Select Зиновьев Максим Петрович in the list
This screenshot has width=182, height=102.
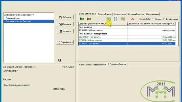point(29,22)
